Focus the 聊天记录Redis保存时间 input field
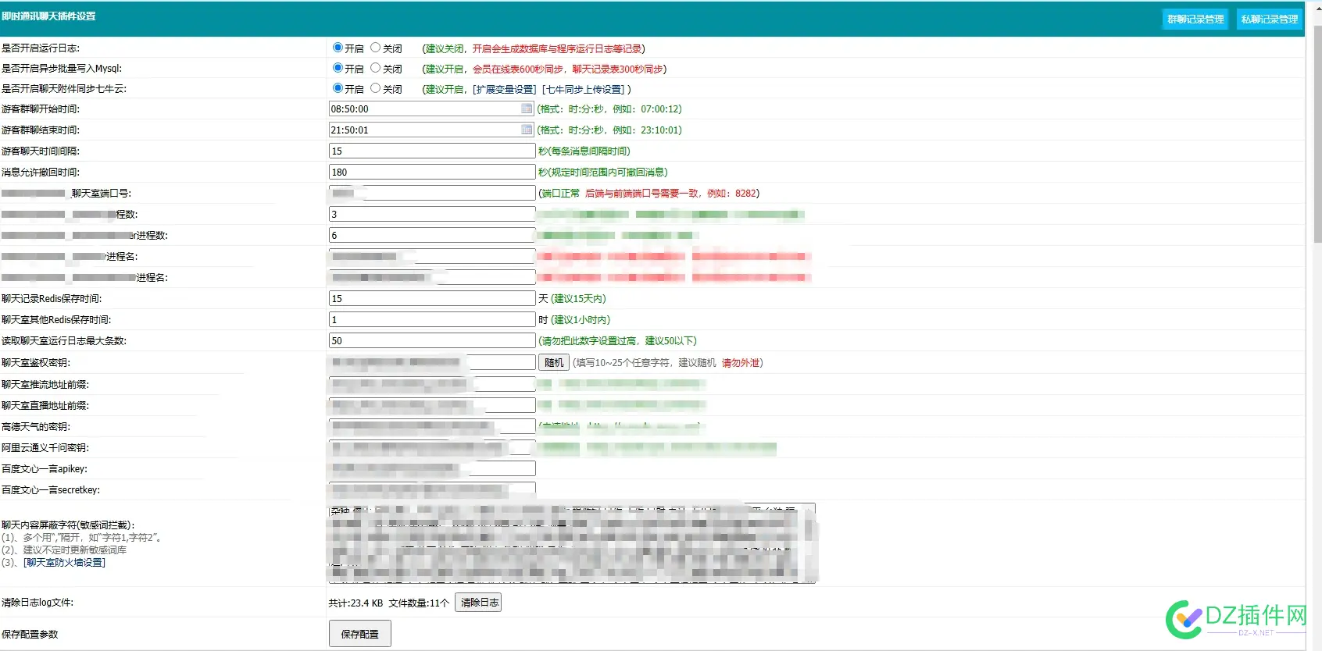1322x651 pixels. pos(432,298)
